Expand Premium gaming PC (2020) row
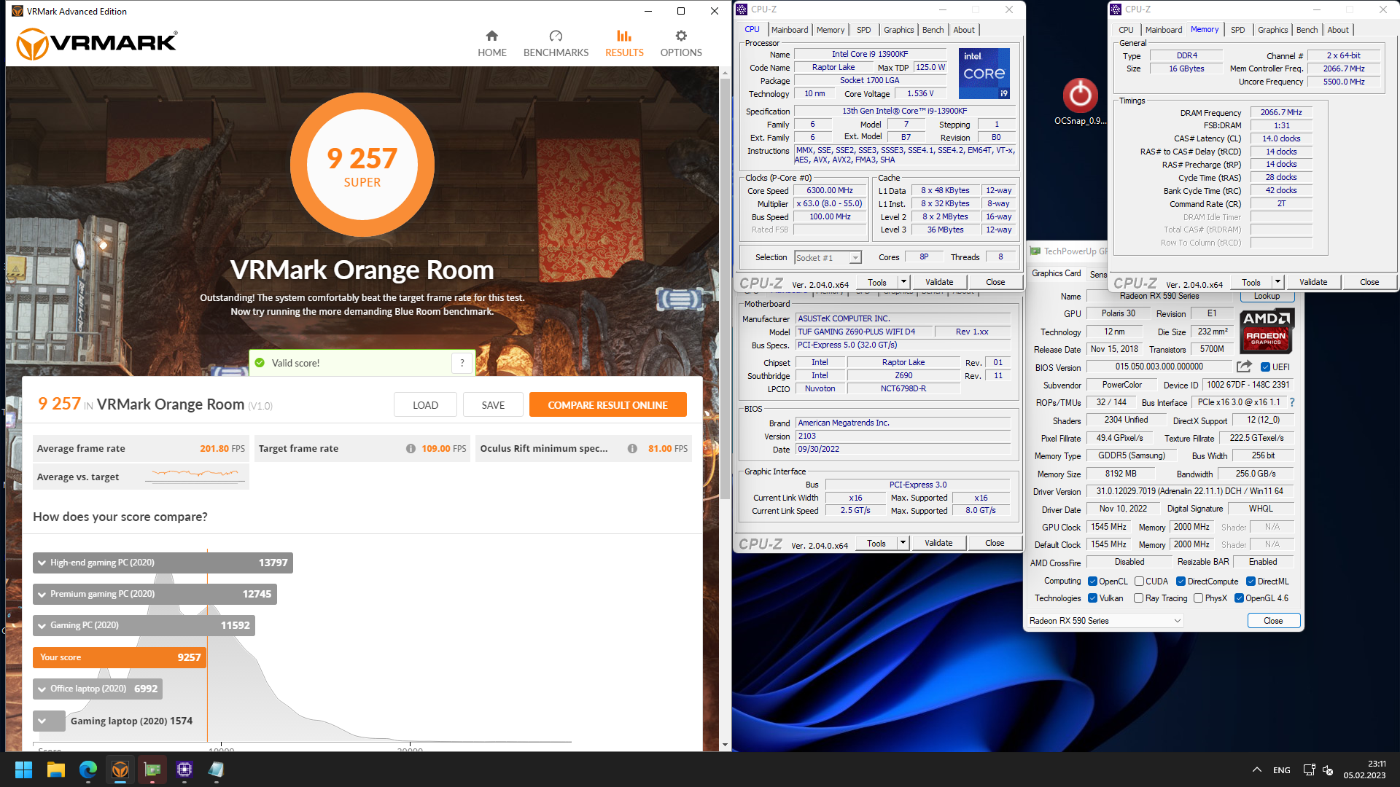This screenshot has width=1400, height=787. pyautogui.click(x=155, y=594)
